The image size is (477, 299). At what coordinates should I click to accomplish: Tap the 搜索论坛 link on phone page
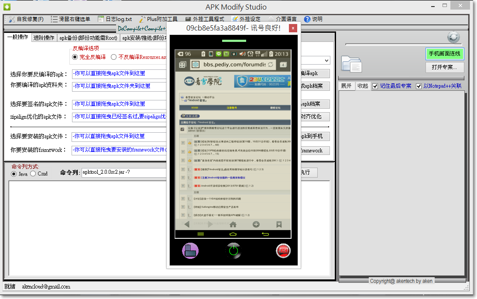click(275, 108)
